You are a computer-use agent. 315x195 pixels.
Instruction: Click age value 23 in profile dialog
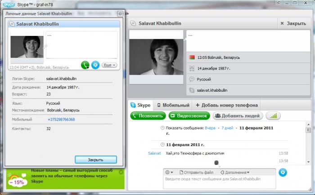49,94
